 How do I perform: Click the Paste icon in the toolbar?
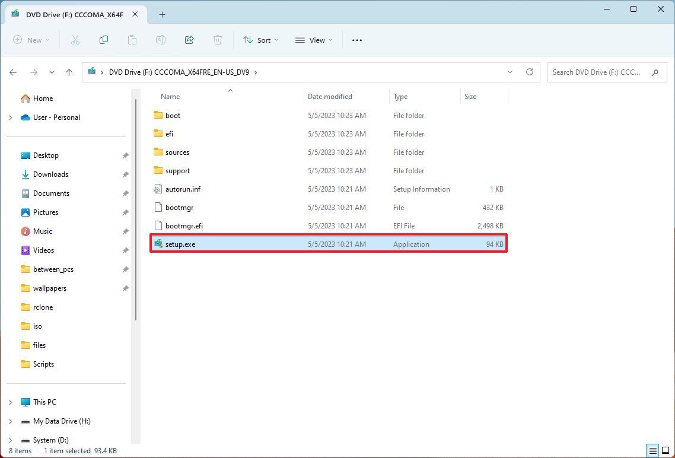click(132, 40)
